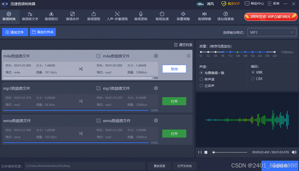Click the 迅捷音频转换器 app logo icon
The width and height of the screenshot is (299, 171).
(x=5, y=4)
